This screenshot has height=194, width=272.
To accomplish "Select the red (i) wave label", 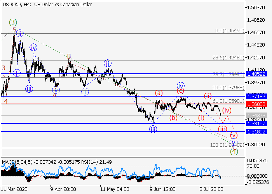I will point(201,118).
